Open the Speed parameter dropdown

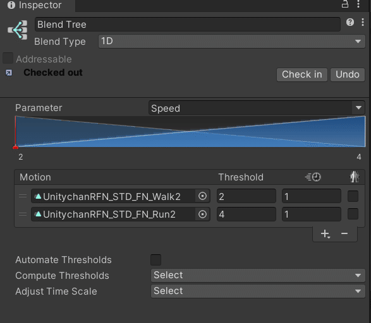click(x=257, y=108)
